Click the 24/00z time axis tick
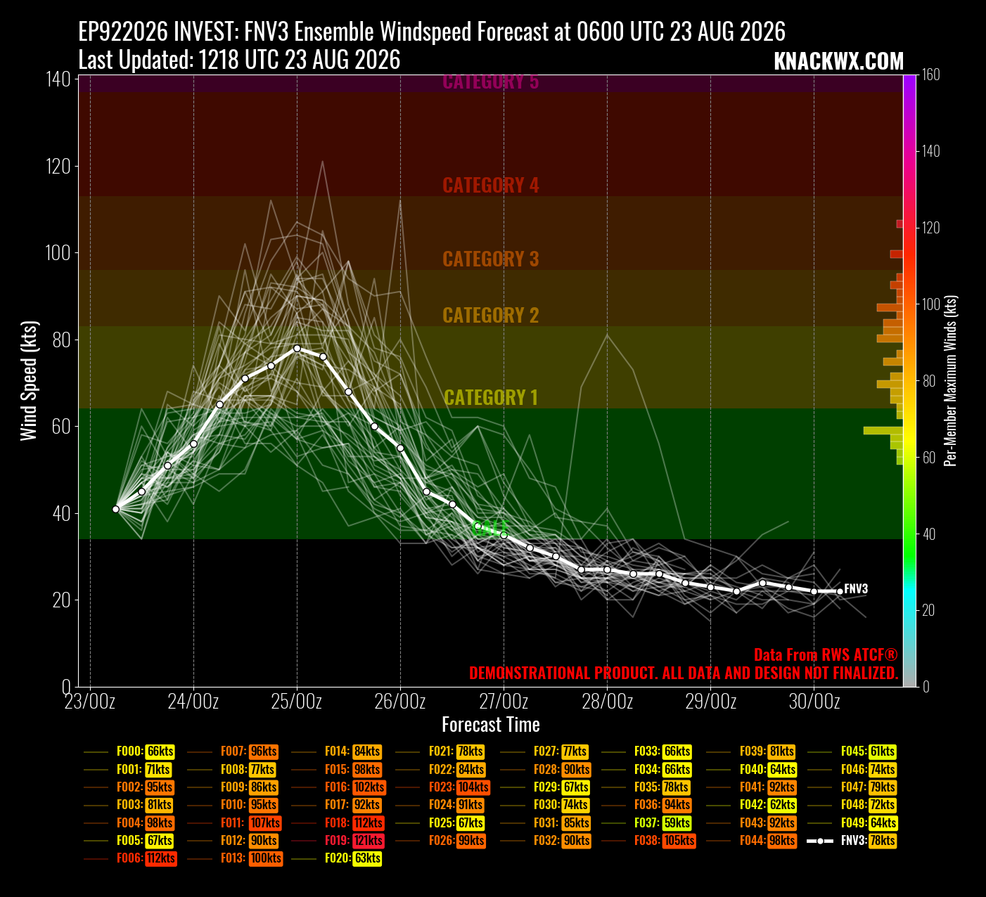Image resolution: width=986 pixels, height=897 pixels. (x=193, y=701)
